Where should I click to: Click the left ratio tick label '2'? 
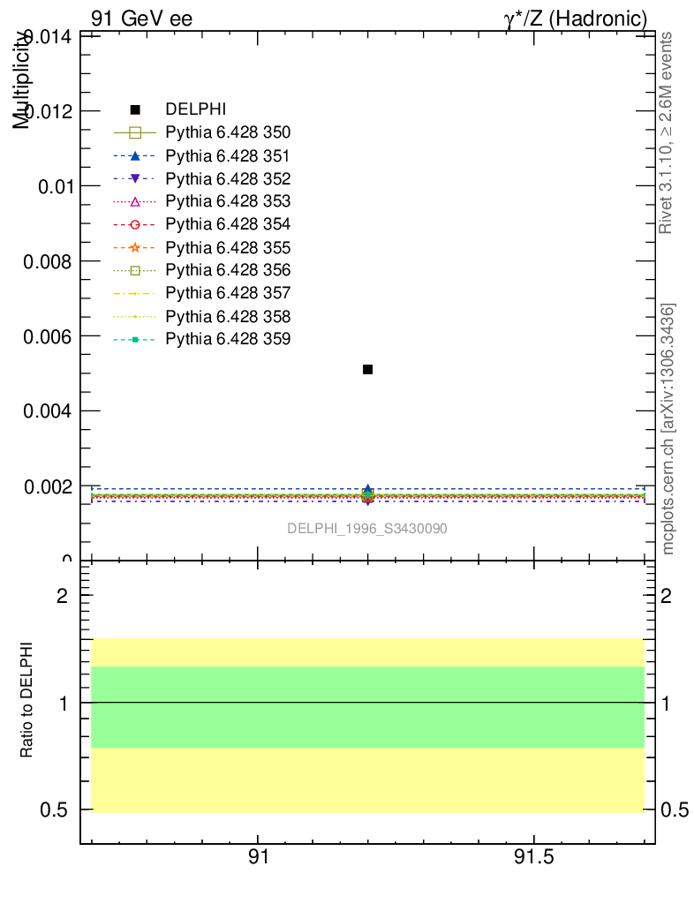pos(63,596)
